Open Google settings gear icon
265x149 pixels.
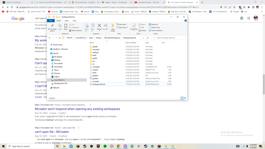[241, 18]
